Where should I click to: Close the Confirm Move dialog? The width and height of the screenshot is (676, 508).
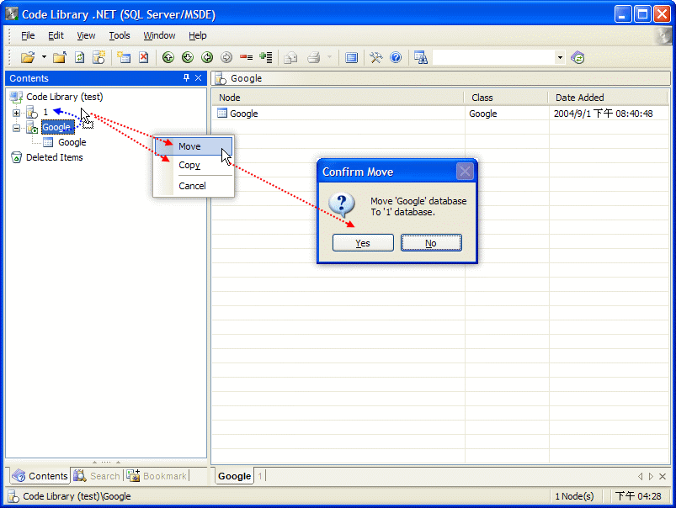(x=465, y=172)
